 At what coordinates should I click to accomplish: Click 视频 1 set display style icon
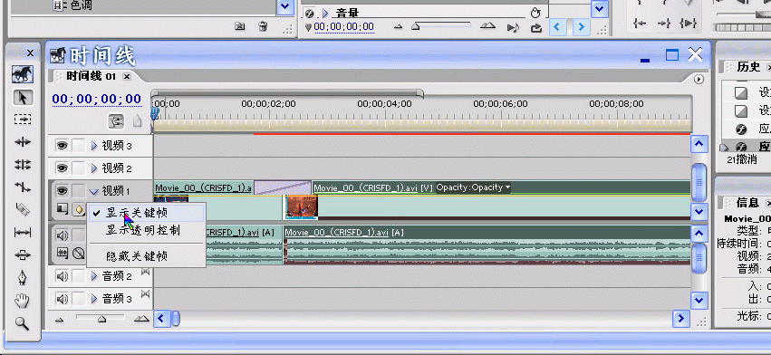click(62, 209)
